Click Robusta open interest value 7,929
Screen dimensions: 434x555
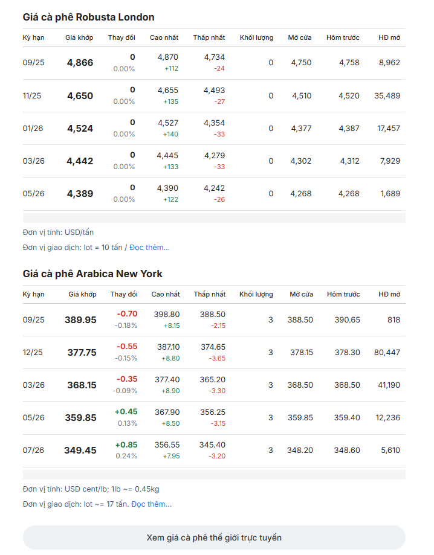click(x=390, y=161)
